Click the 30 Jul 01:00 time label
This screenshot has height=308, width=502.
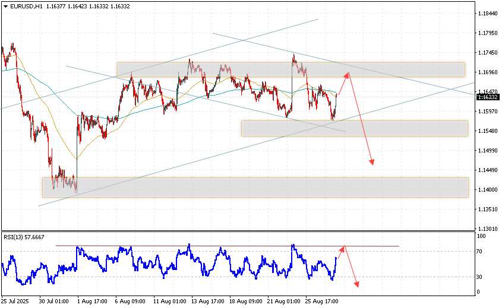[x=54, y=301]
